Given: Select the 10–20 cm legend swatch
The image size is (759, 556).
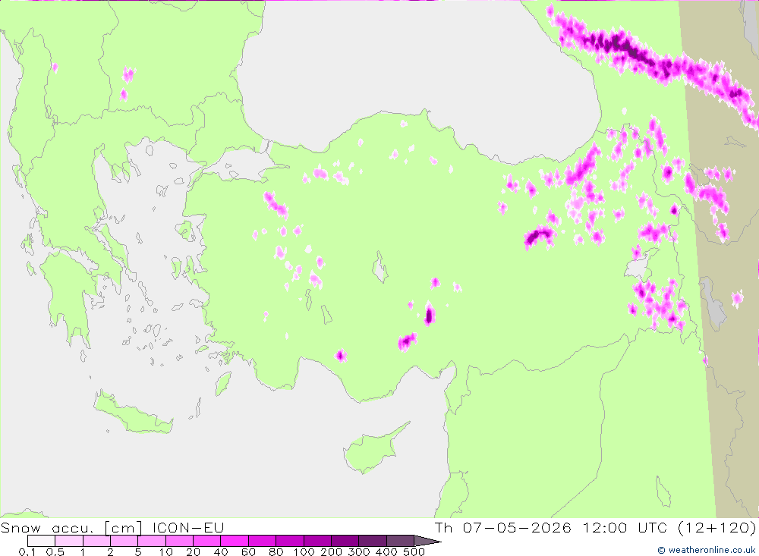Looking at the screenshot, I should (x=179, y=541).
